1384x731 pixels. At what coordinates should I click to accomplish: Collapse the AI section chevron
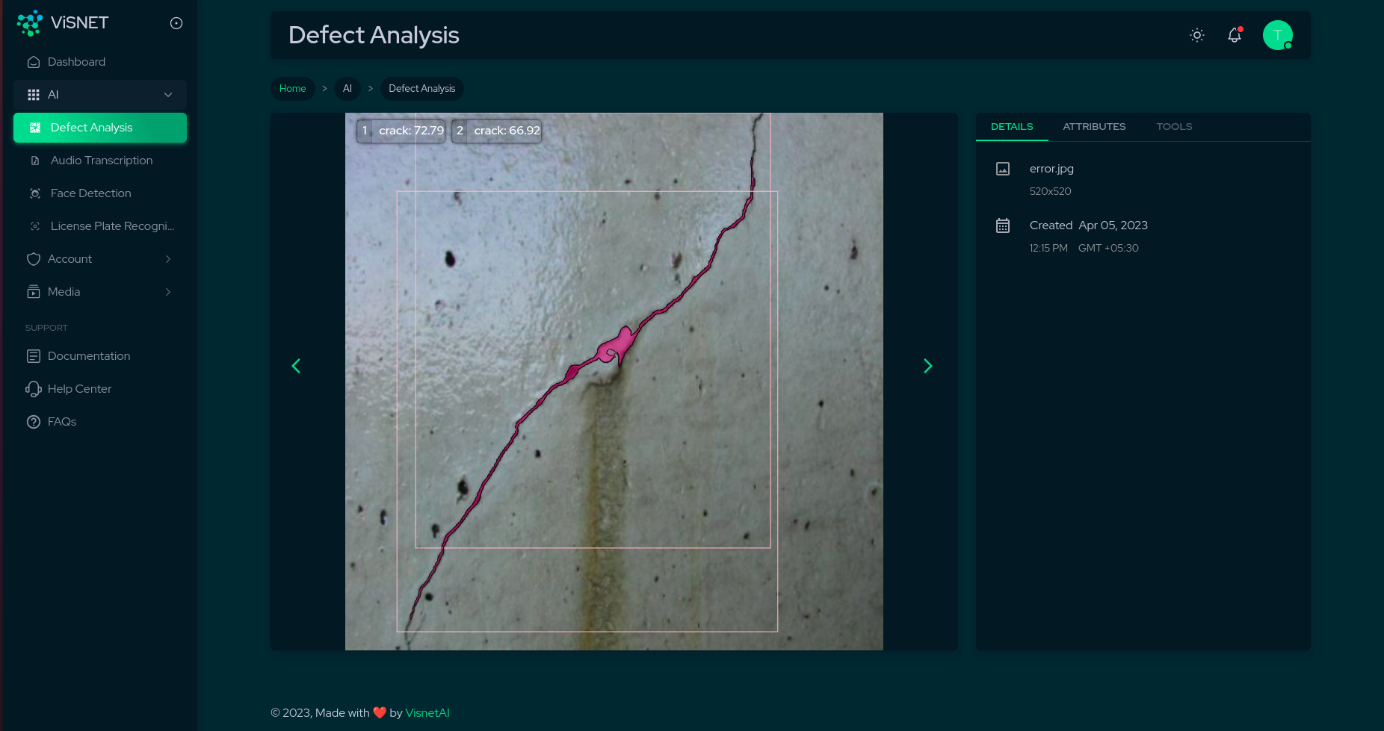click(167, 95)
